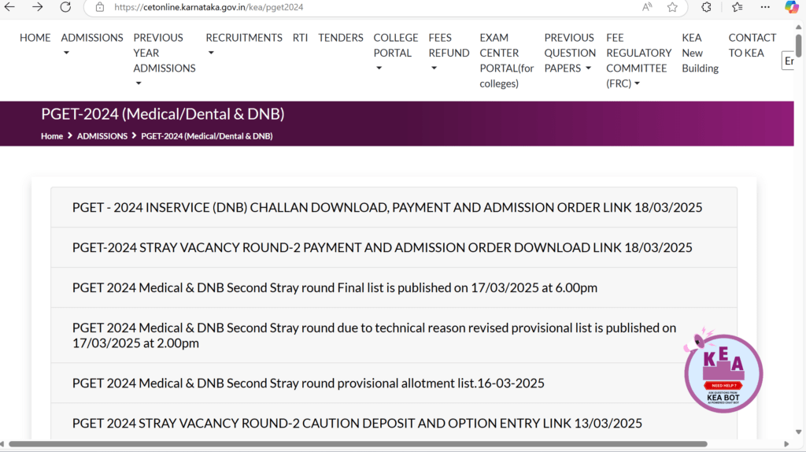806x452 pixels.
Task: Click the browser forward arrow
Action: coord(38,7)
